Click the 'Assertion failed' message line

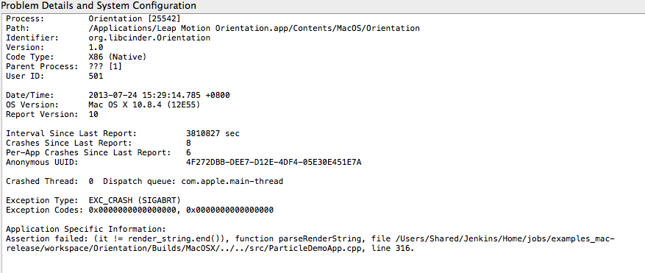[x=310, y=239]
